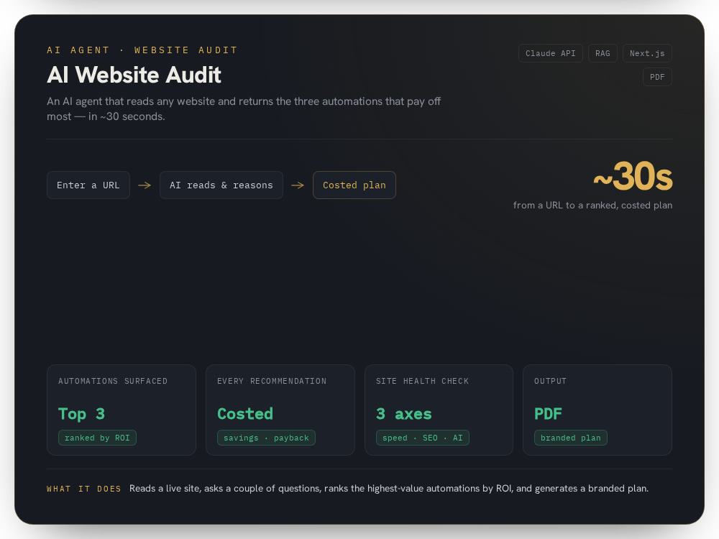Click the AI Website Audit heading

[x=134, y=75]
